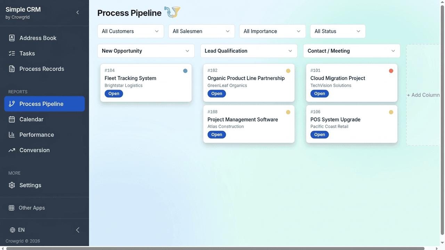
Task: Open Process Records menu item
Action: (44, 69)
